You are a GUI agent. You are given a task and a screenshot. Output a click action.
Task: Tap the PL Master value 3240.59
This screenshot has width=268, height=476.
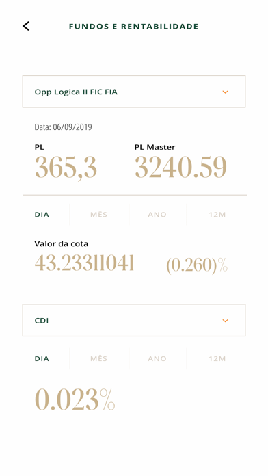point(180,167)
